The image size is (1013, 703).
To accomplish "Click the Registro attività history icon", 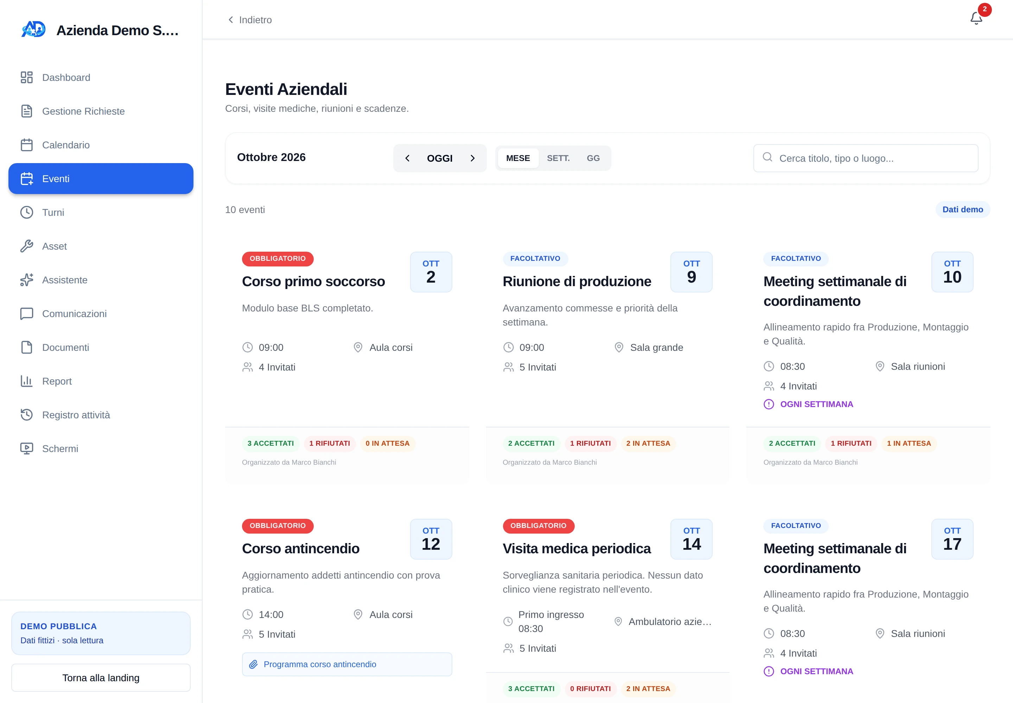I will pos(26,415).
